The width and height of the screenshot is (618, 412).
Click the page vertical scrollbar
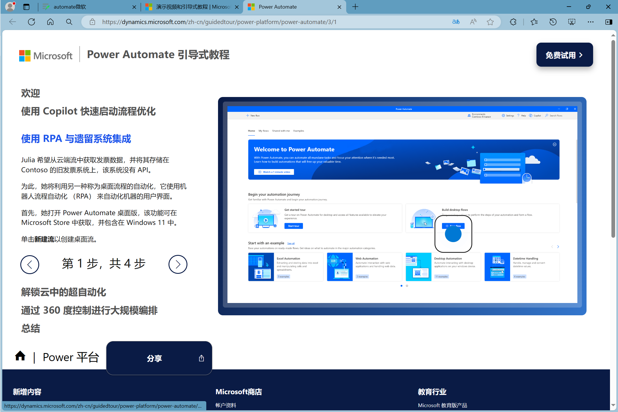click(x=613, y=139)
